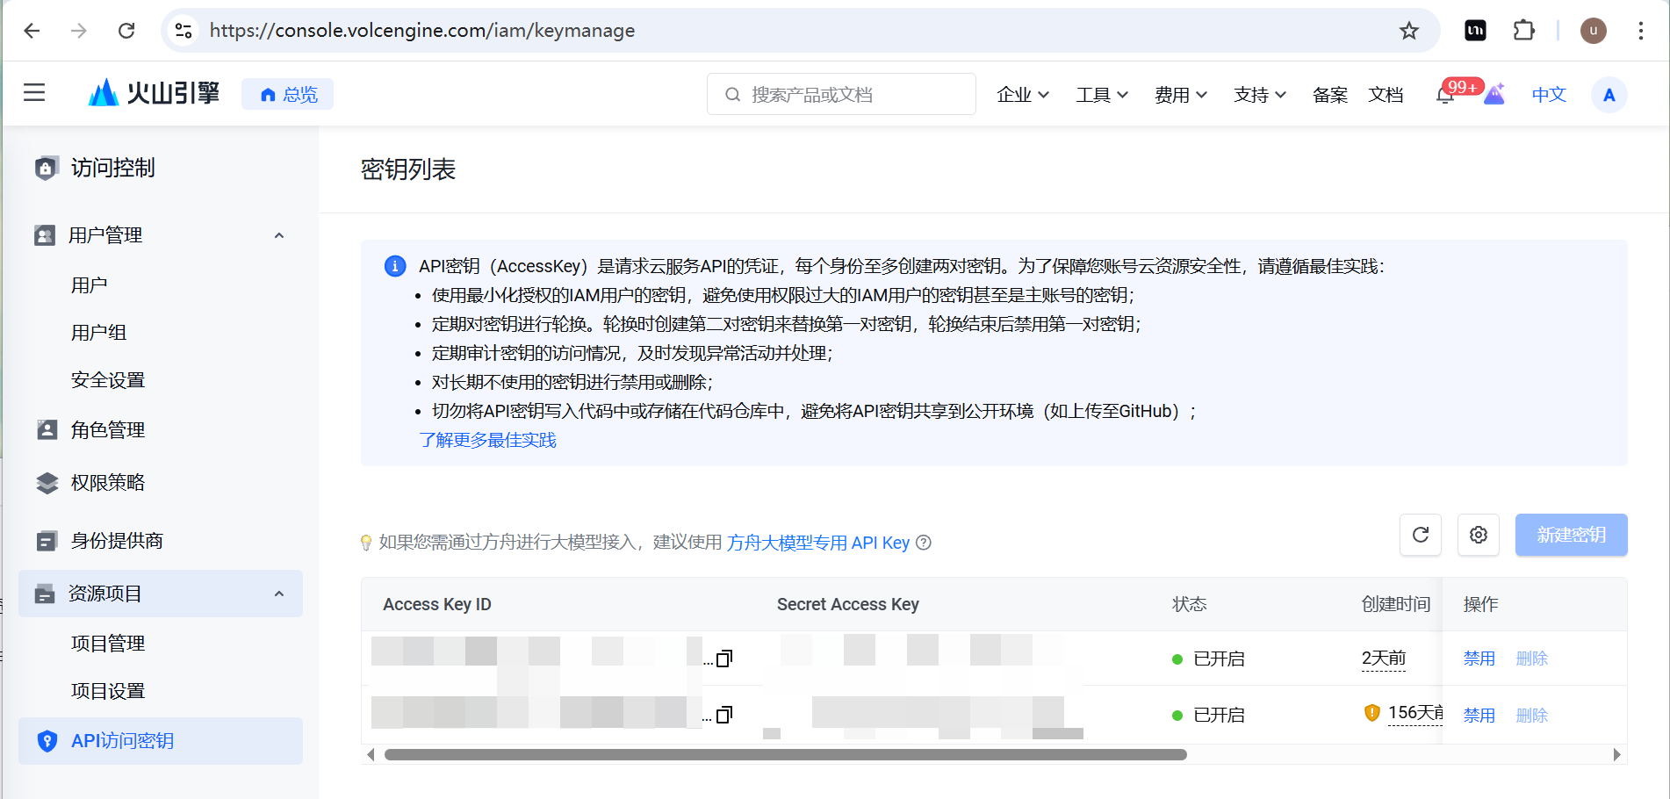Copy the first Access Key ID
Screen dimensions: 1670x799
click(x=724, y=659)
